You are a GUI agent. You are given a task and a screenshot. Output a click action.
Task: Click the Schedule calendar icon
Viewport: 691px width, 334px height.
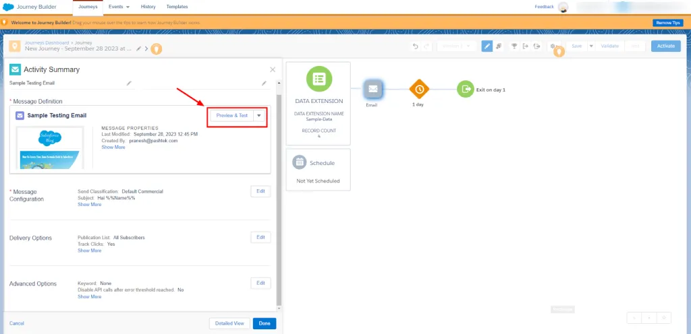click(300, 162)
